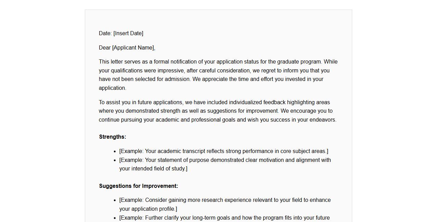Click the word "Dear" in the greeting
The image size is (437, 222).
(105, 48)
